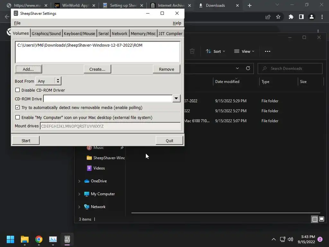This screenshot has height=247, width=329.
Task: Click the Create... volume button
Action: point(97,69)
